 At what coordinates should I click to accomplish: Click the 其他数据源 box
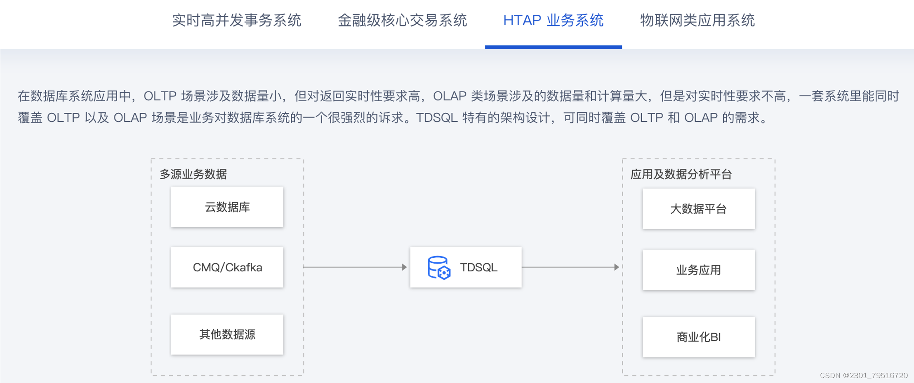coord(227,334)
